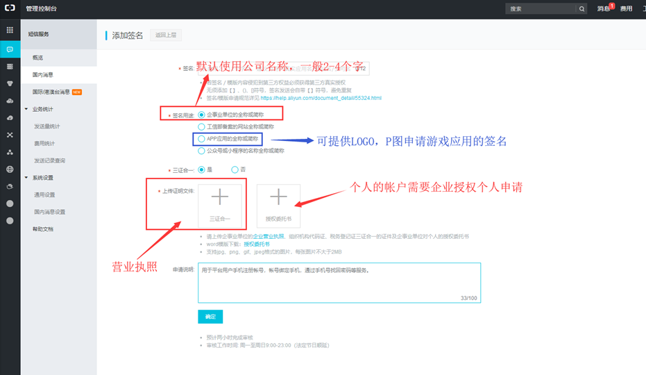This screenshot has height=375, width=646.
Task: Open 费用 in the top bar
Action: point(626,8)
